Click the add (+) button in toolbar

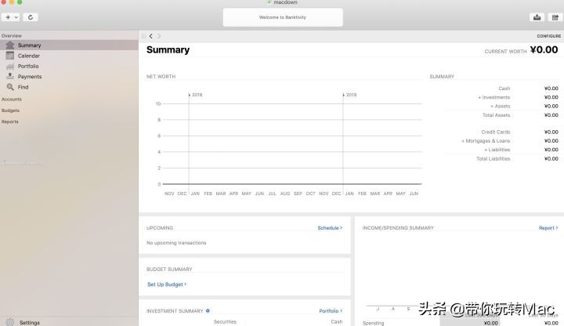point(8,17)
